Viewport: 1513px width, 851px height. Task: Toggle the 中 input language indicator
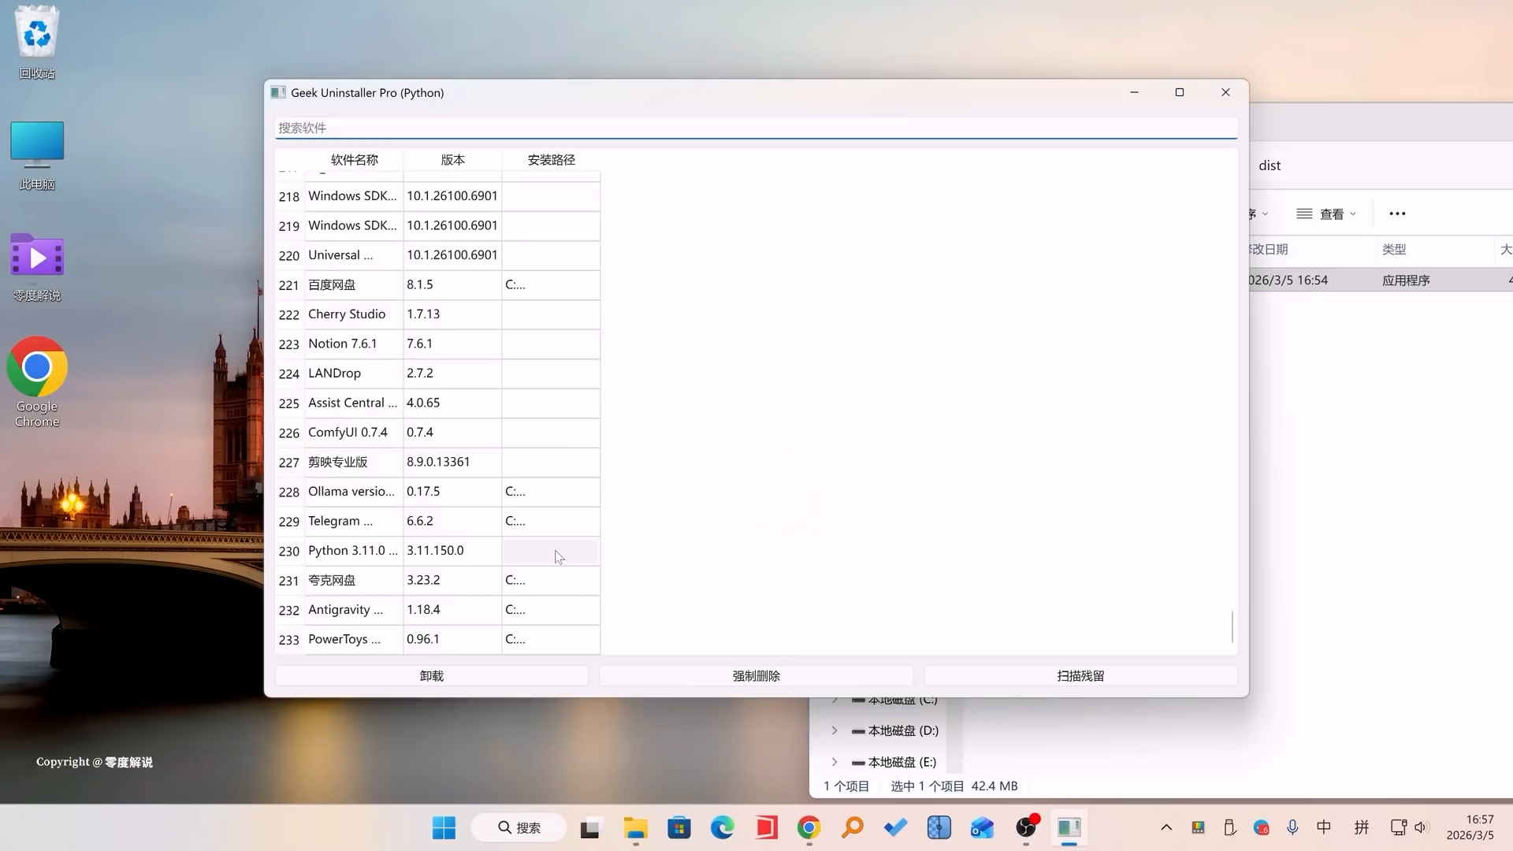[1324, 827]
